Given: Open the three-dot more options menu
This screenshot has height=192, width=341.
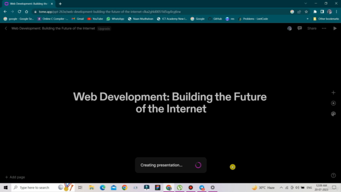Looking at the screenshot, I should click(324, 28).
